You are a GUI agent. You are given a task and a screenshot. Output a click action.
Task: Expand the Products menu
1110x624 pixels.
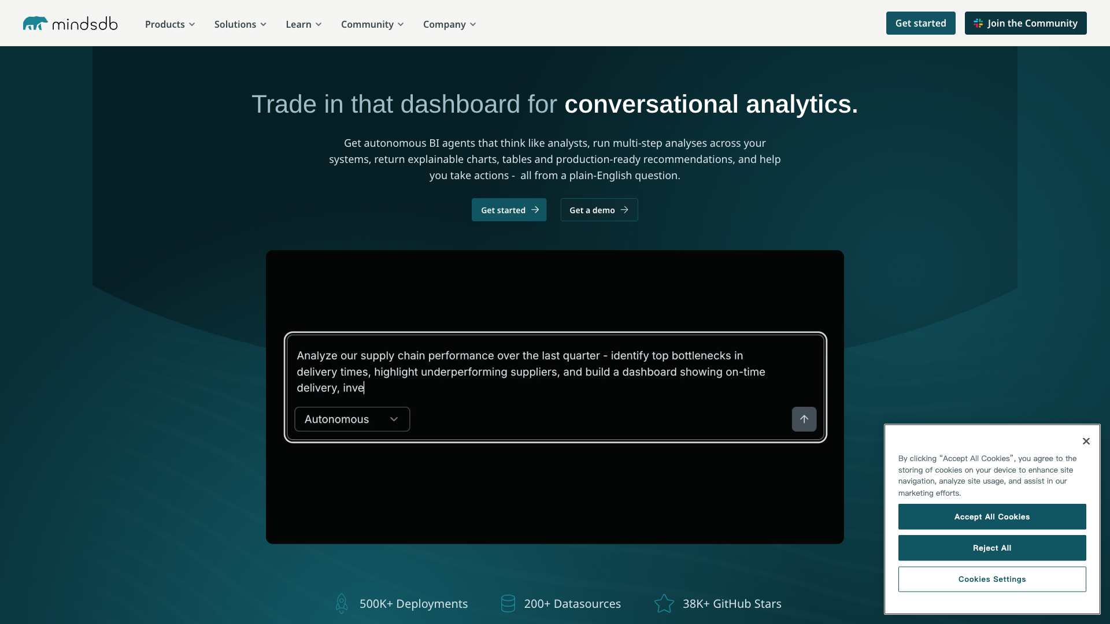[170, 24]
